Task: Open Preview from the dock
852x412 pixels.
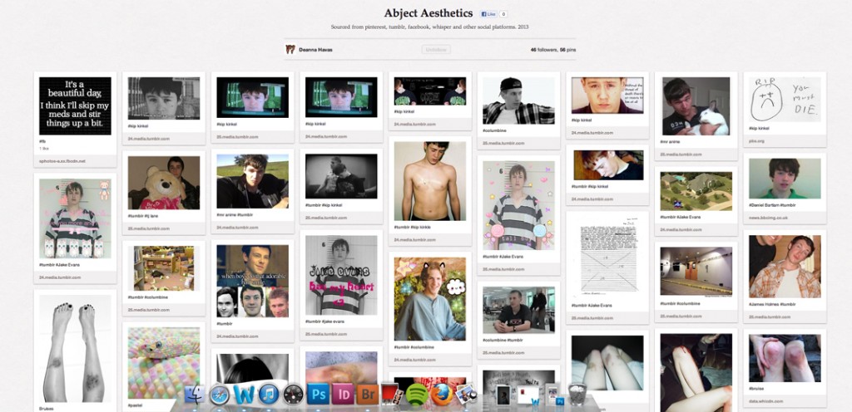Action: 466,395
